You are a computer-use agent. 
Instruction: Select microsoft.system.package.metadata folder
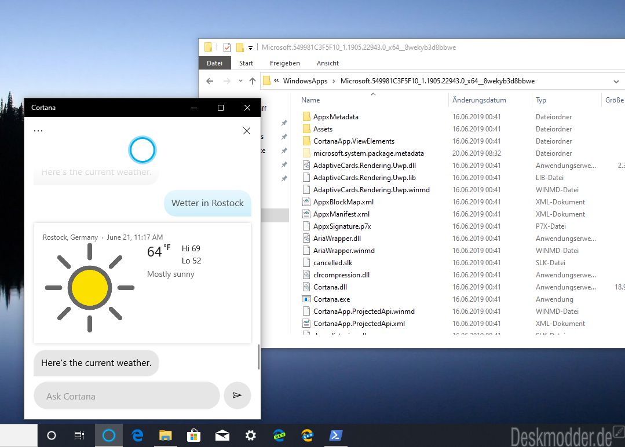[369, 153]
